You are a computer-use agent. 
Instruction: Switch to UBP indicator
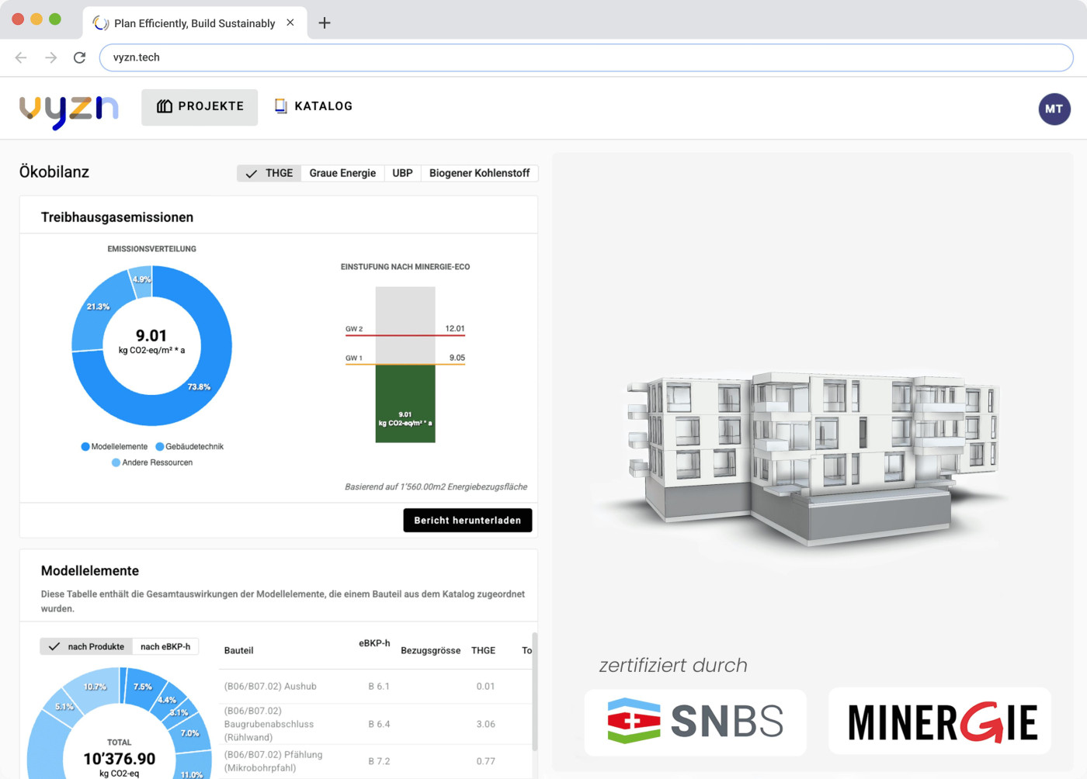(402, 173)
